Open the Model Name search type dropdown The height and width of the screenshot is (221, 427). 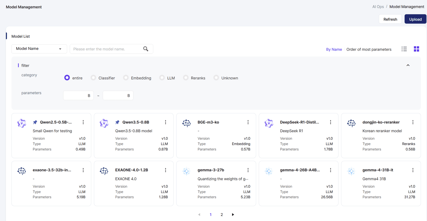[39, 49]
